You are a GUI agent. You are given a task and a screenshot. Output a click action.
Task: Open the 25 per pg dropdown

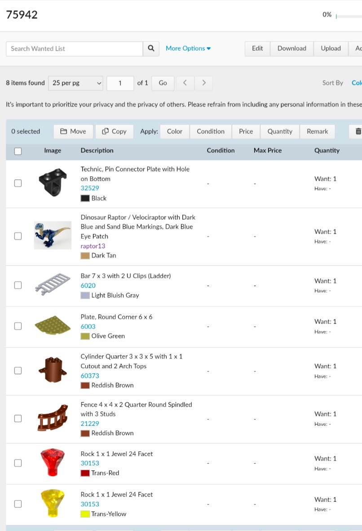click(x=75, y=83)
